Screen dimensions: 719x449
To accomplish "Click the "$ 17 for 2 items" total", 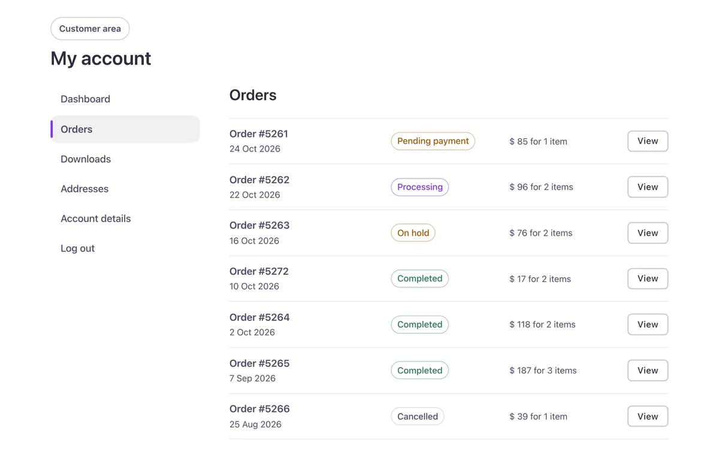I will coord(540,279).
